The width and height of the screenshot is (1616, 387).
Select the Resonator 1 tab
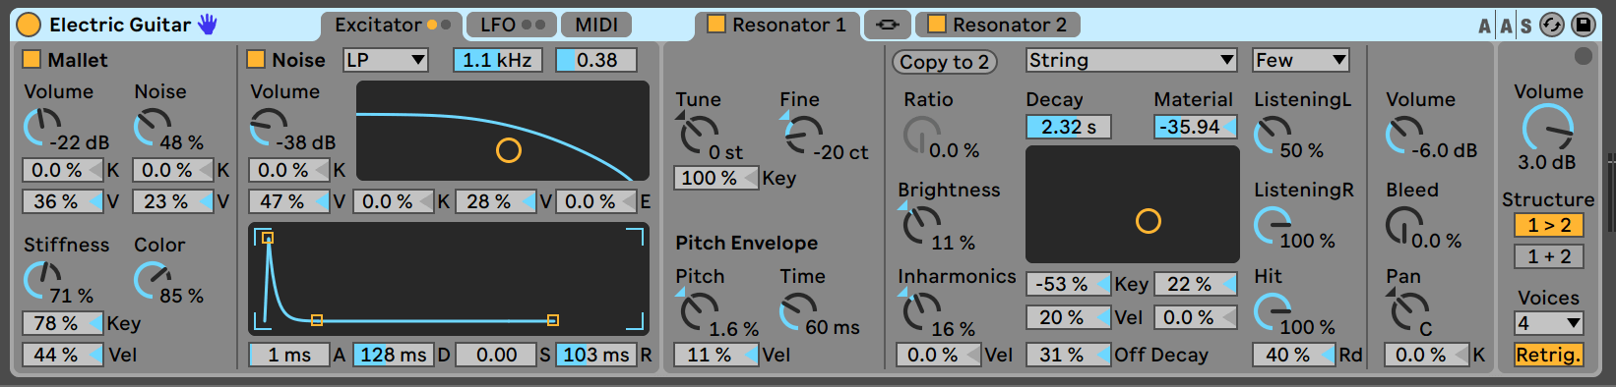pos(777,25)
